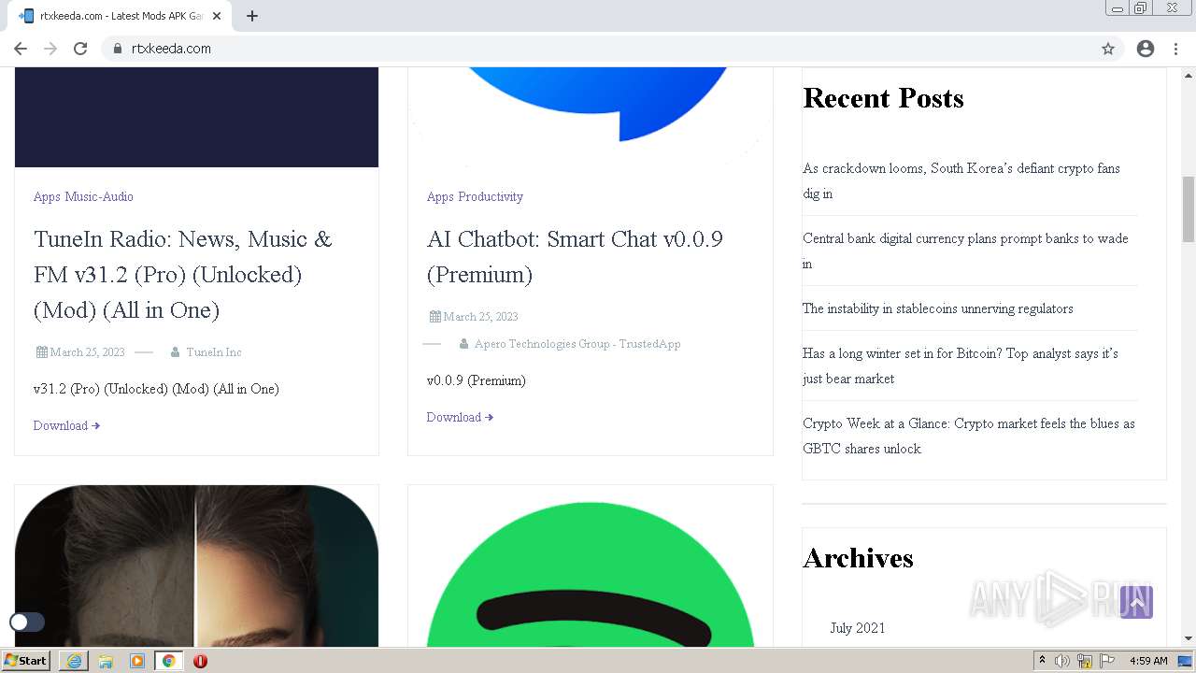Click the volume speaker tray icon
The height and width of the screenshot is (673, 1196).
[1062, 661]
